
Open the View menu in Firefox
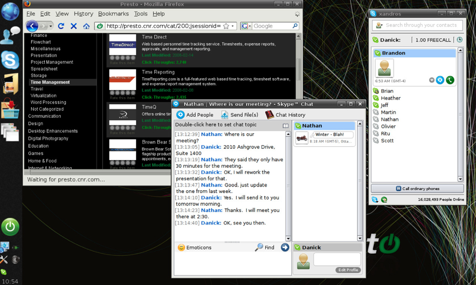62,13
